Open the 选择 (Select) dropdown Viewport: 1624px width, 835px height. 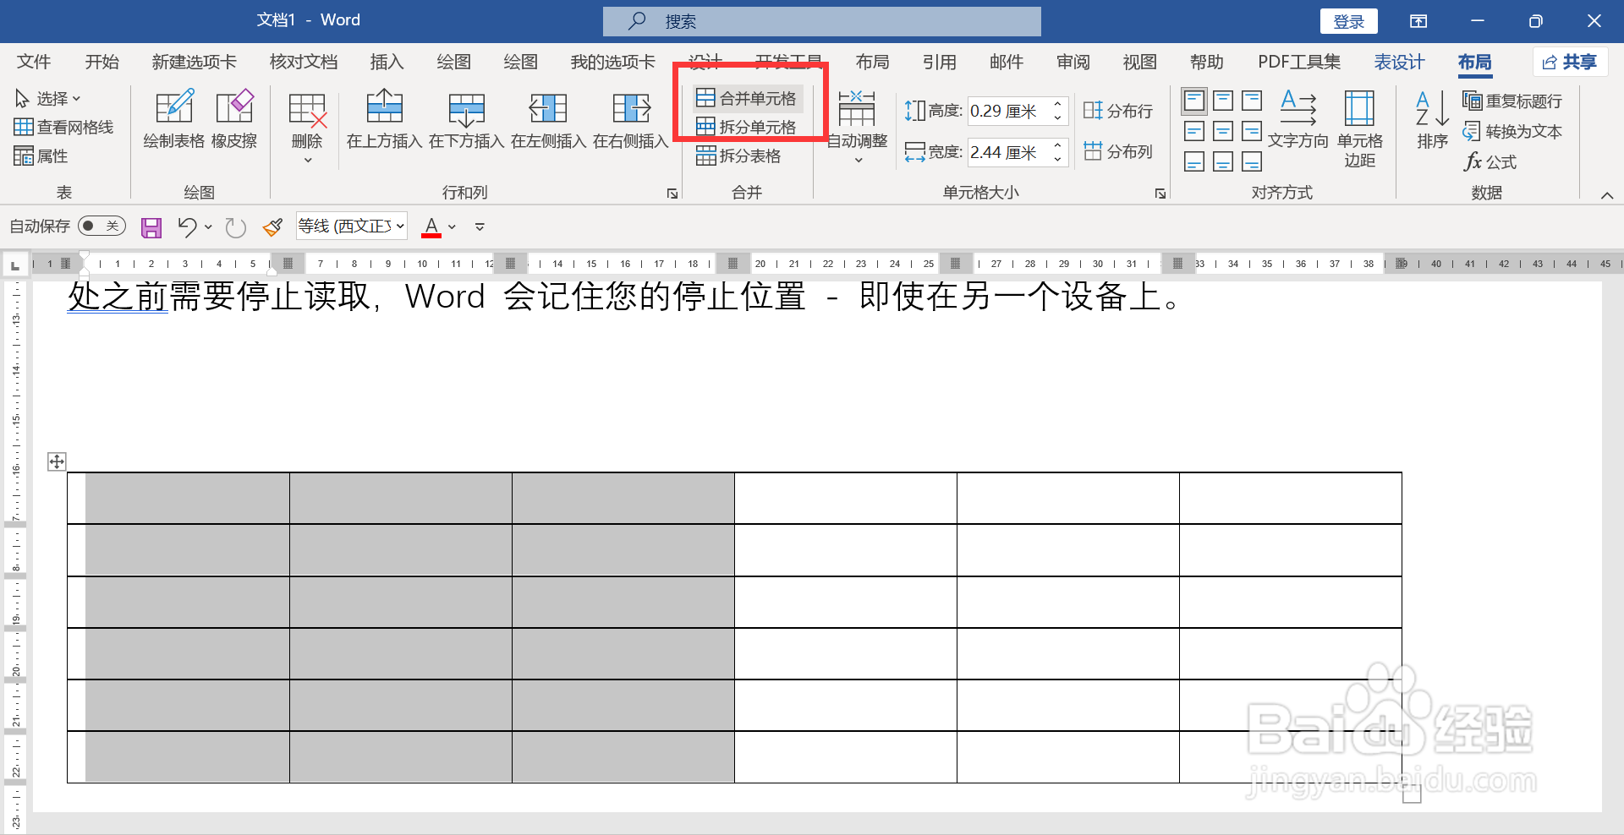[x=51, y=97]
